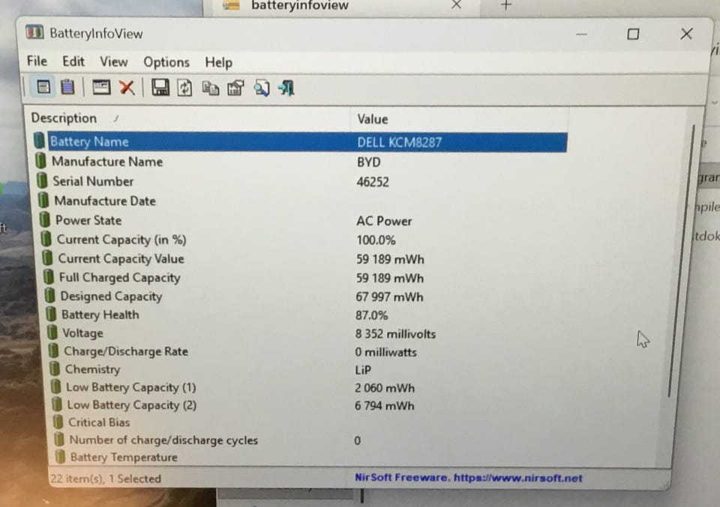
Task: Select the Full Charged Capacity row
Action: coord(305,277)
